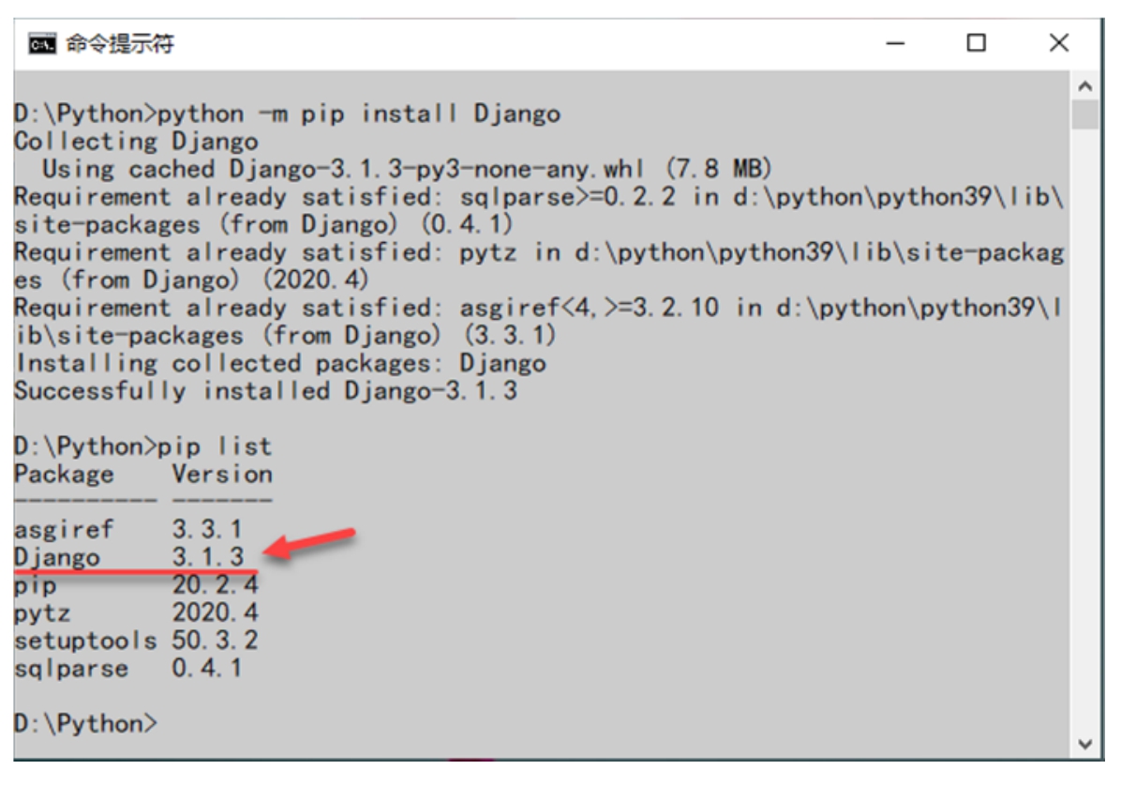Click the scrollbar up arrow
Image resolution: width=1121 pixels, height=785 pixels.
(1084, 86)
